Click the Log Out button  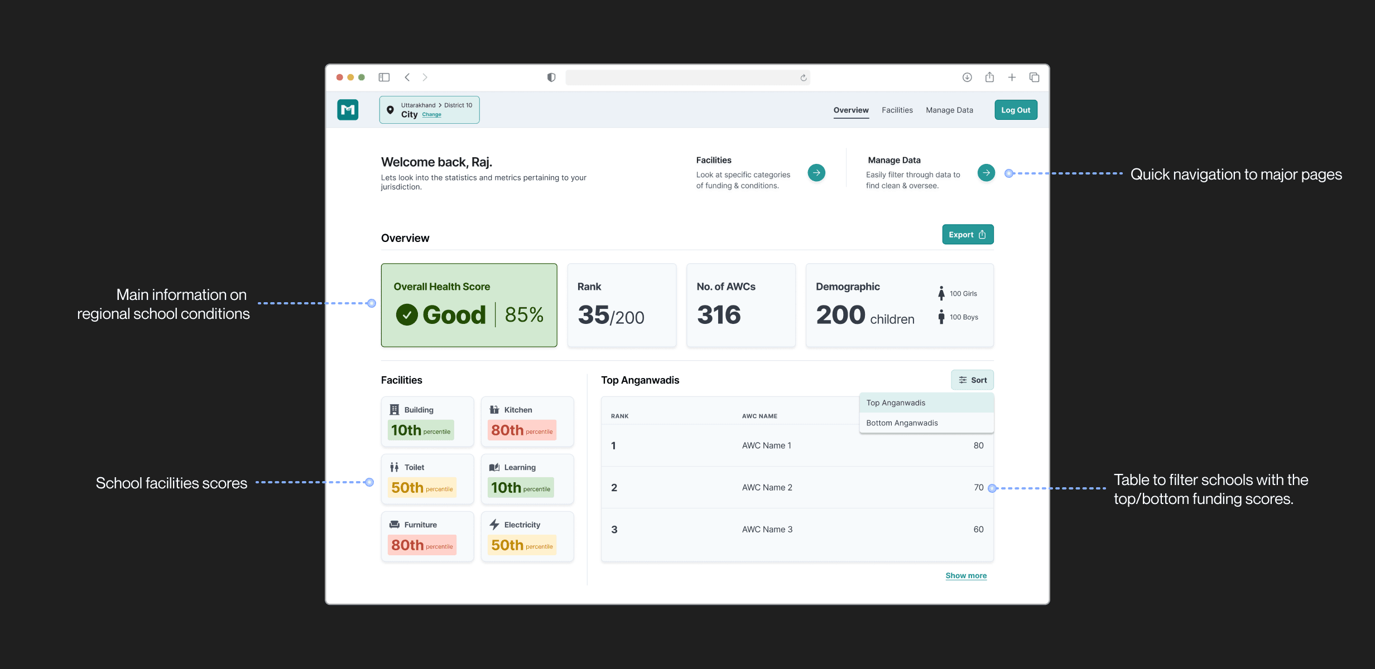1016,110
